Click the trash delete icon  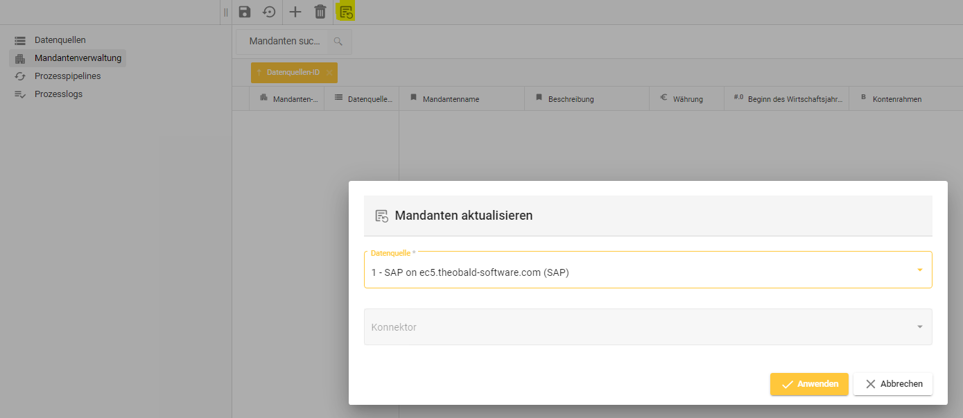tap(320, 12)
